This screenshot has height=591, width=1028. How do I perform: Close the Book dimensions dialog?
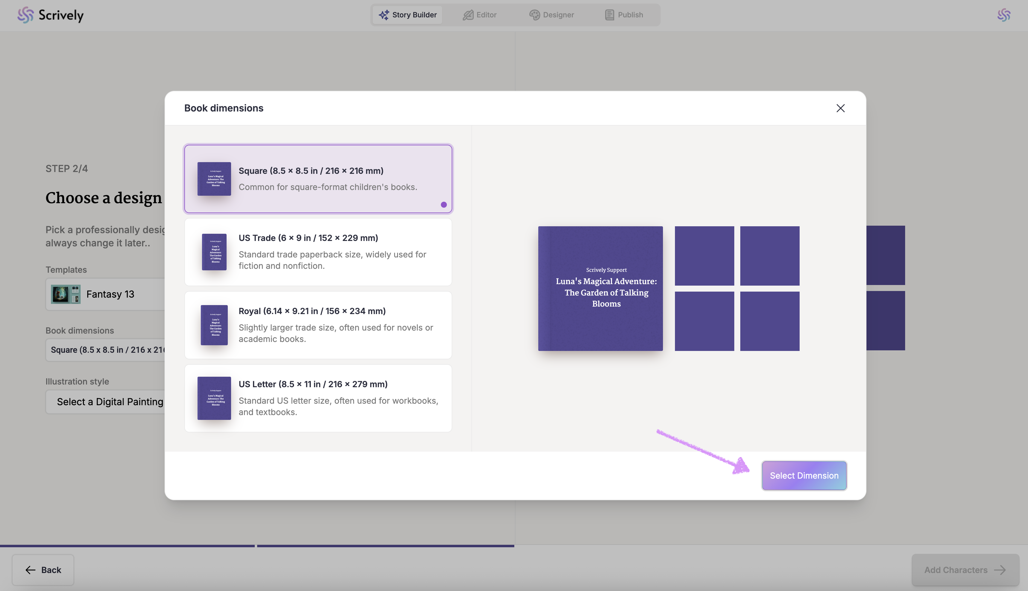(840, 108)
